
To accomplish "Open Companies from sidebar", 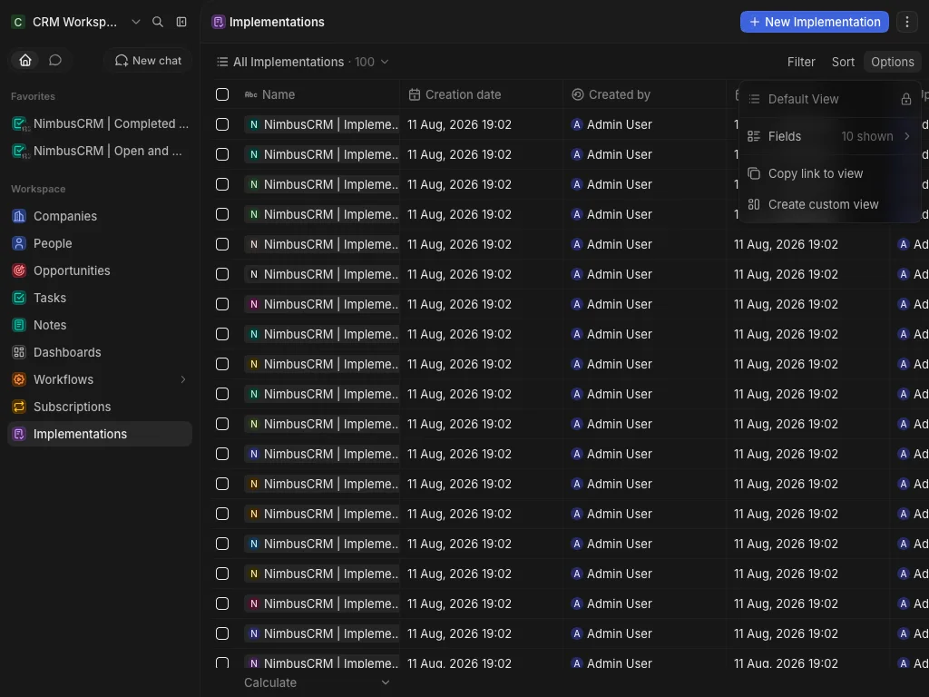I will tap(100, 216).
